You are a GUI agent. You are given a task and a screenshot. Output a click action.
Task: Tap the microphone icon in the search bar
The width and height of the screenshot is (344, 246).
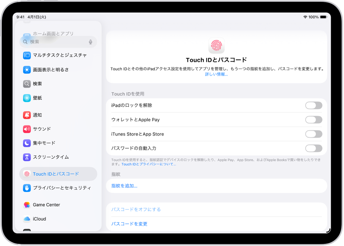[x=90, y=42]
